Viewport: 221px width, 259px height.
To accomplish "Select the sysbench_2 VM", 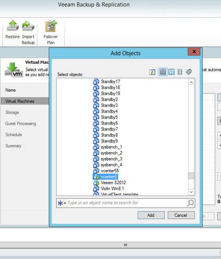I will pos(111,153).
